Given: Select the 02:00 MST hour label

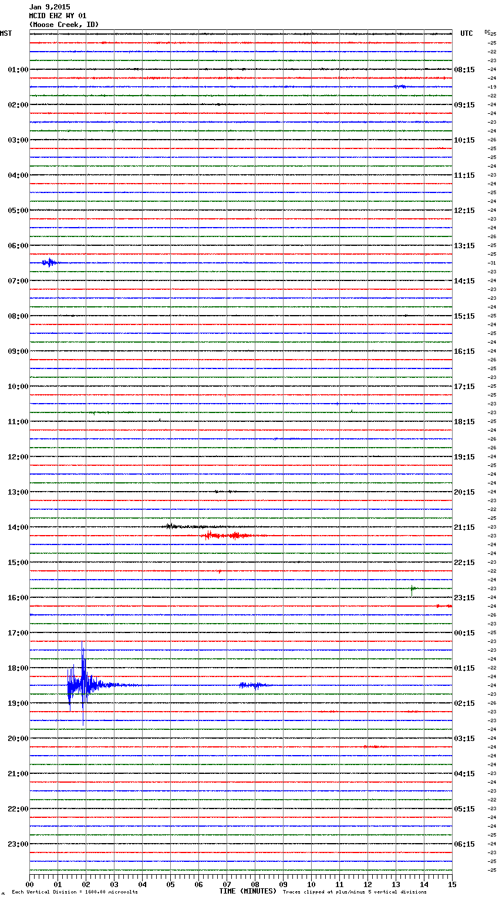Looking at the screenshot, I should tap(18, 105).
